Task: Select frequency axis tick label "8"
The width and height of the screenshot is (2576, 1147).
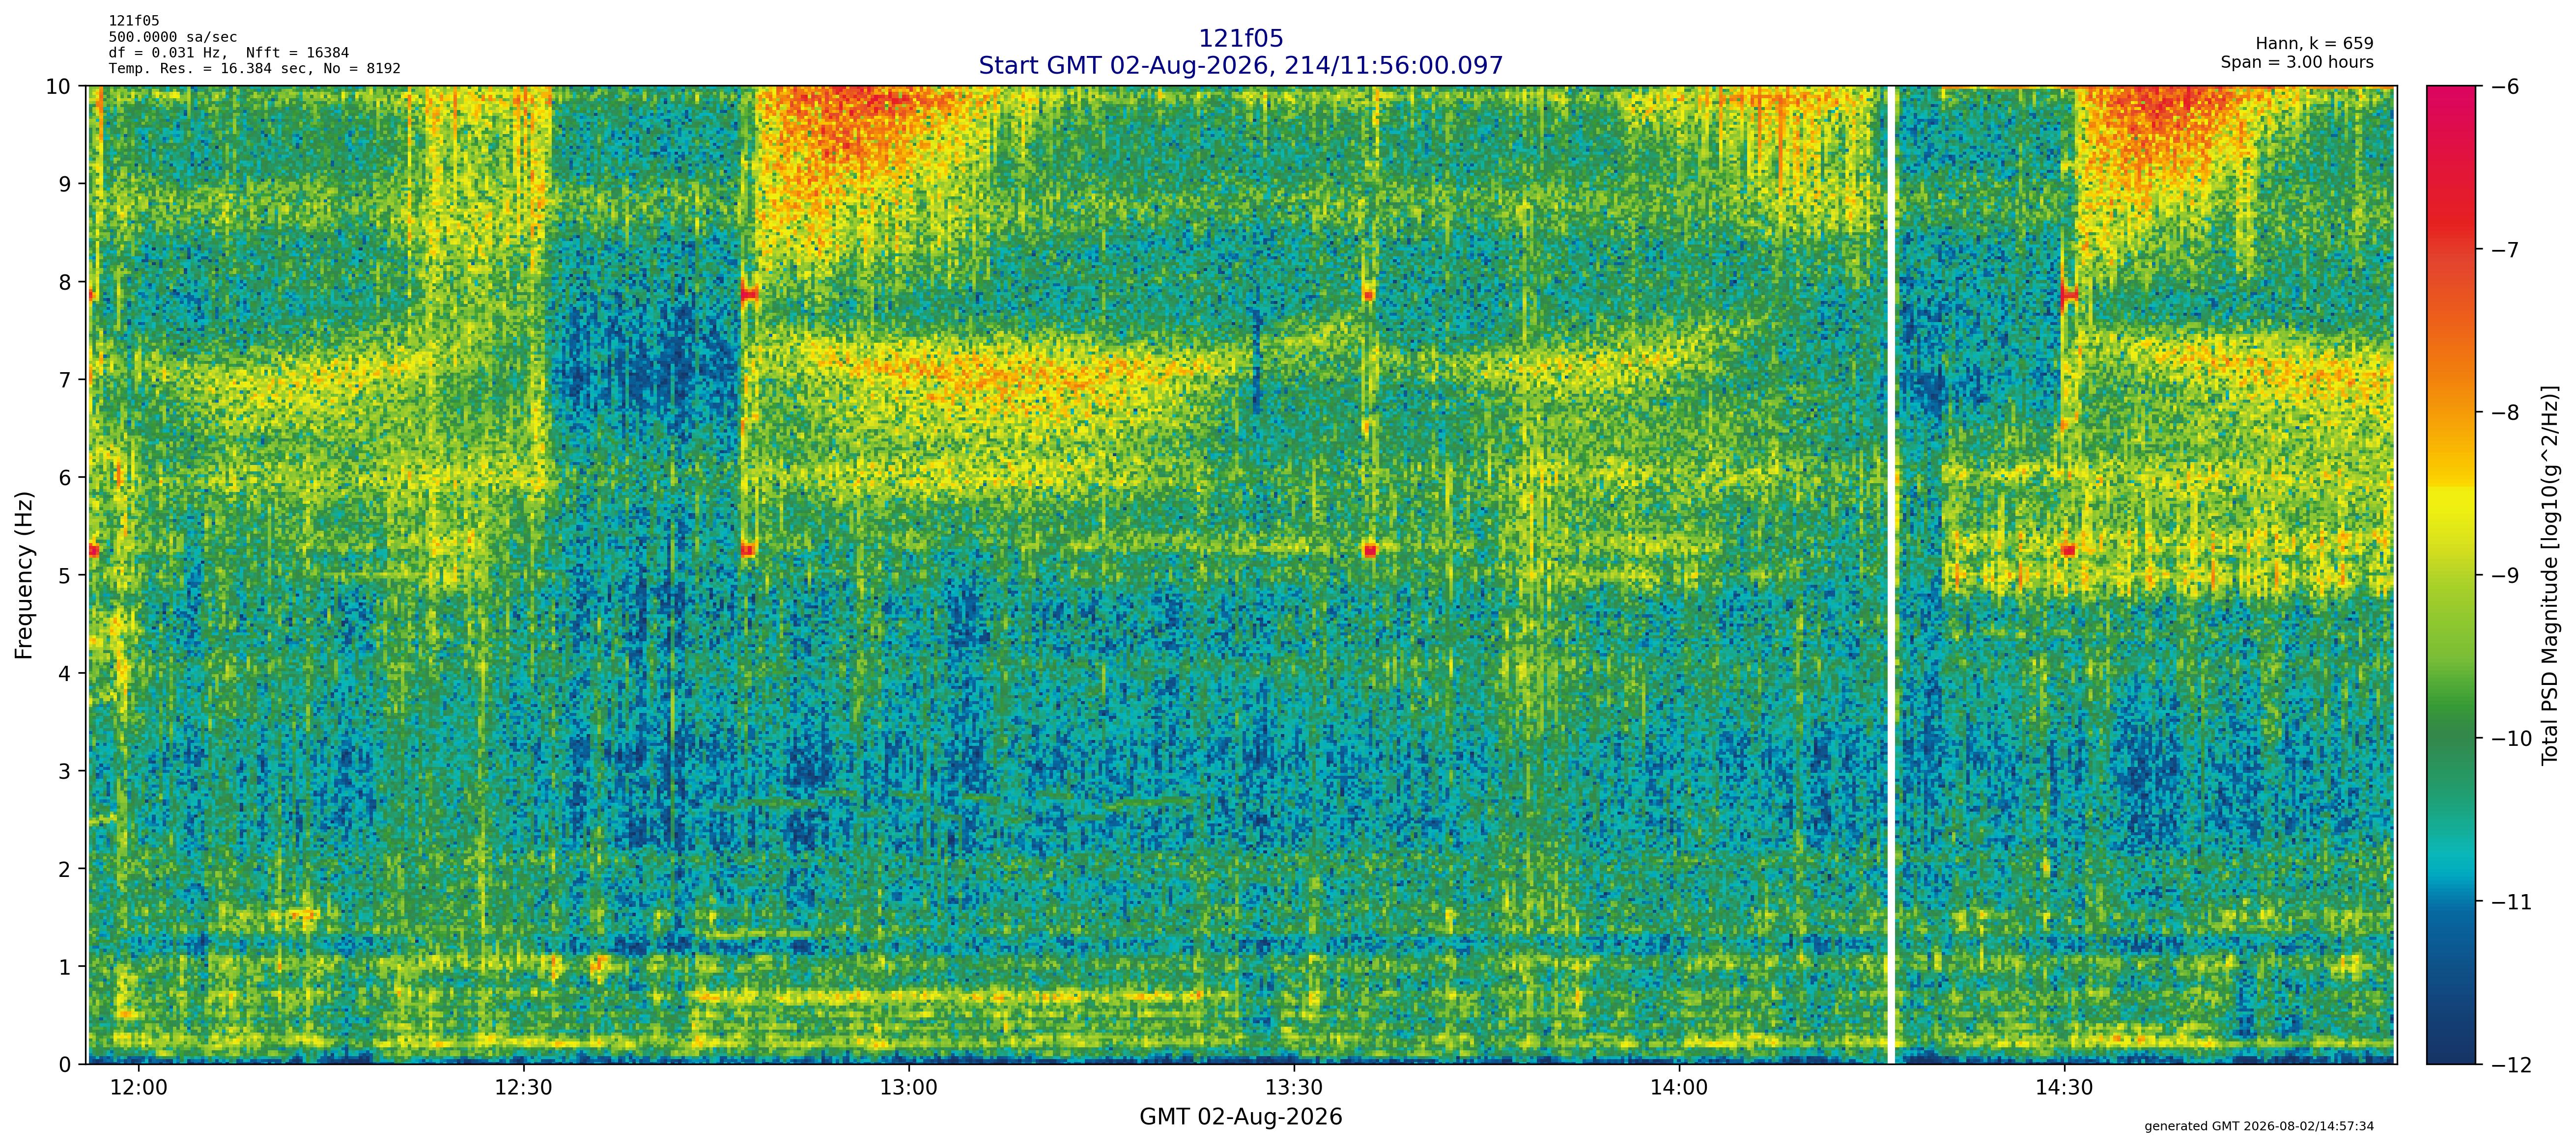Action: pyautogui.click(x=65, y=282)
